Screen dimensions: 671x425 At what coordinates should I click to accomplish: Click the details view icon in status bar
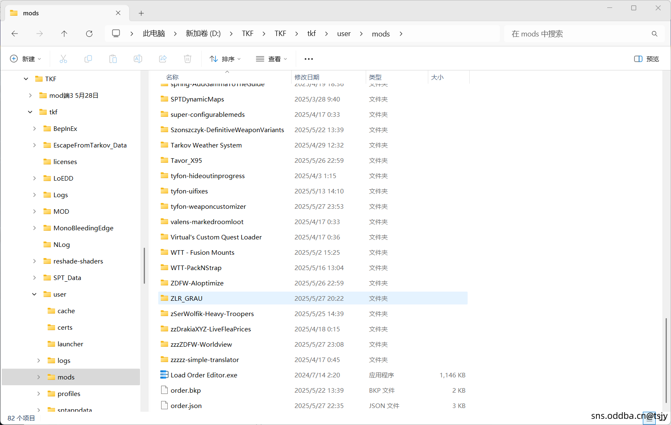(x=649, y=419)
